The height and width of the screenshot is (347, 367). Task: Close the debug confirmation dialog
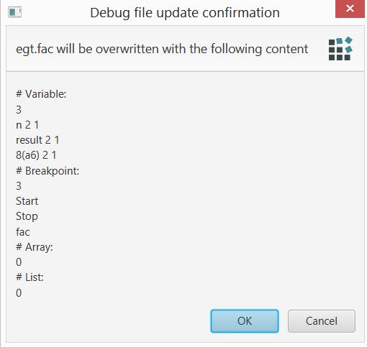point(350,9)
